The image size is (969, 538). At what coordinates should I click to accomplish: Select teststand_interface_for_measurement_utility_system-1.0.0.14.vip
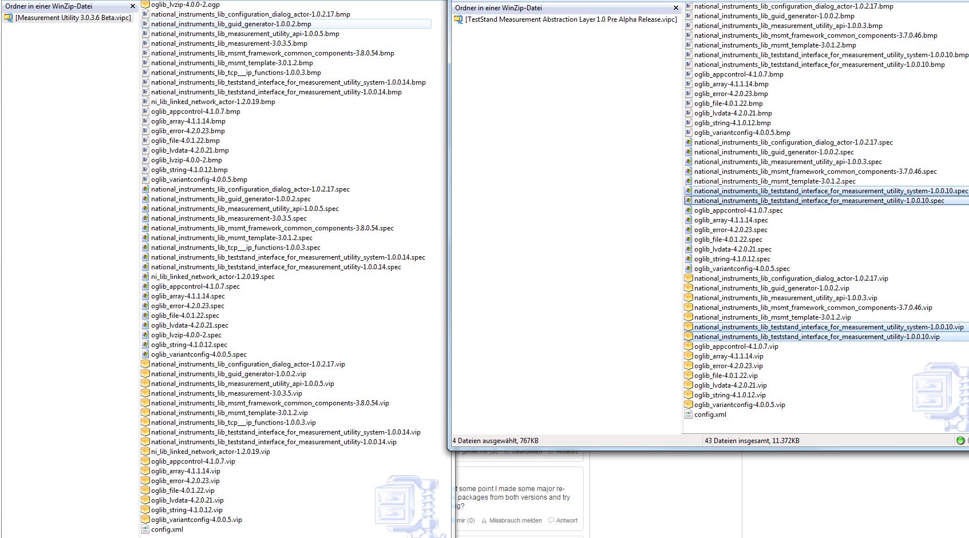[286, 432]
